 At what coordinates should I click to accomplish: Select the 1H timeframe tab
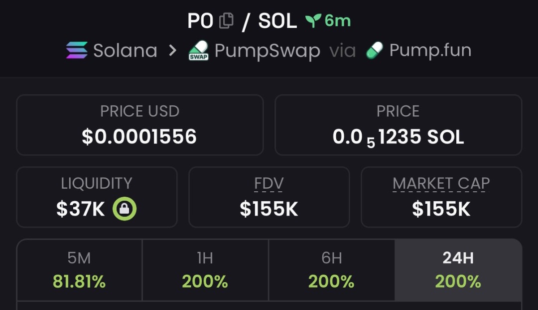(205, 270)
